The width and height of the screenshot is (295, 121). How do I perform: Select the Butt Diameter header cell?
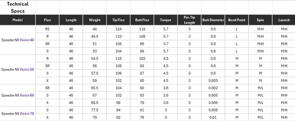[x=213, y=20]
